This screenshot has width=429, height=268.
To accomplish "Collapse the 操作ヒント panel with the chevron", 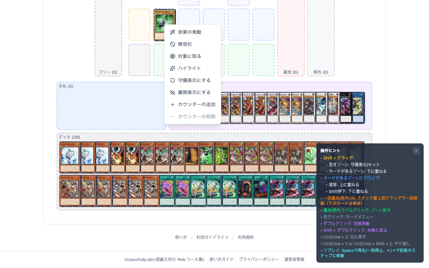I will tap(416, 151).
